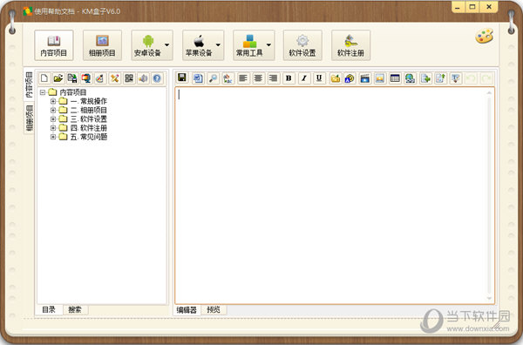523x345 pixels.
Task: Select the 一. 常规操作 tree item
Action: pyautogui.click(x=89, y=101)
